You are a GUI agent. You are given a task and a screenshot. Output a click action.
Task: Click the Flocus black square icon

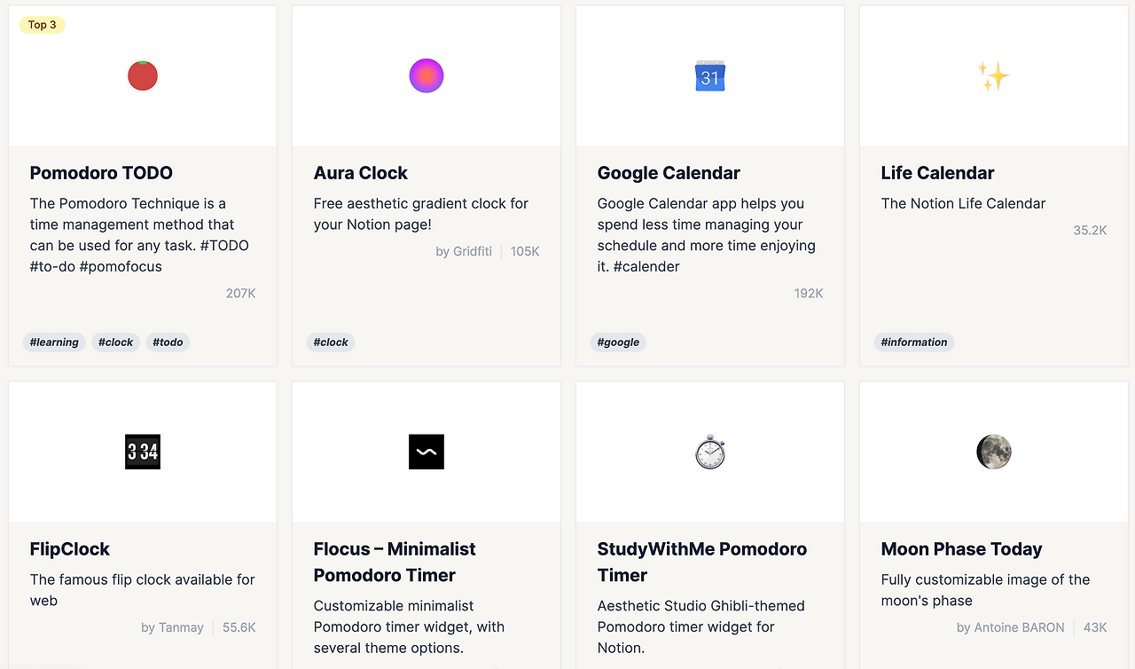(x=427, y=452)
